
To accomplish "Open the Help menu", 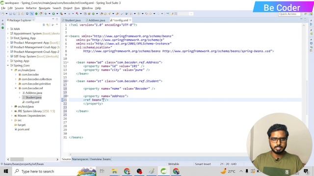I will (98, 8).
